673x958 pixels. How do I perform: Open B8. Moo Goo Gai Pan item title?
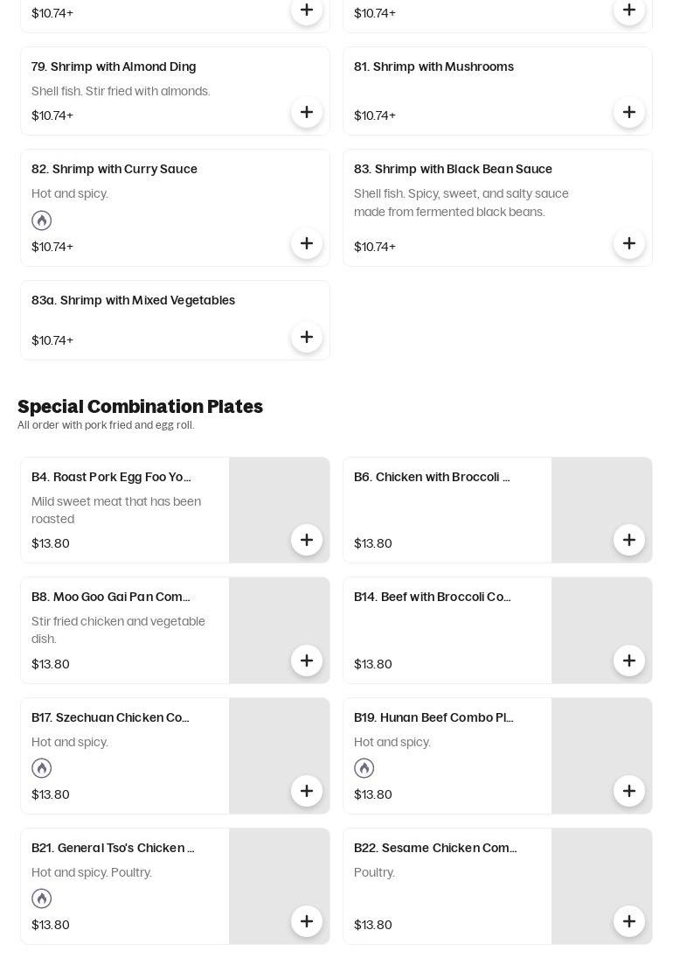111,597
